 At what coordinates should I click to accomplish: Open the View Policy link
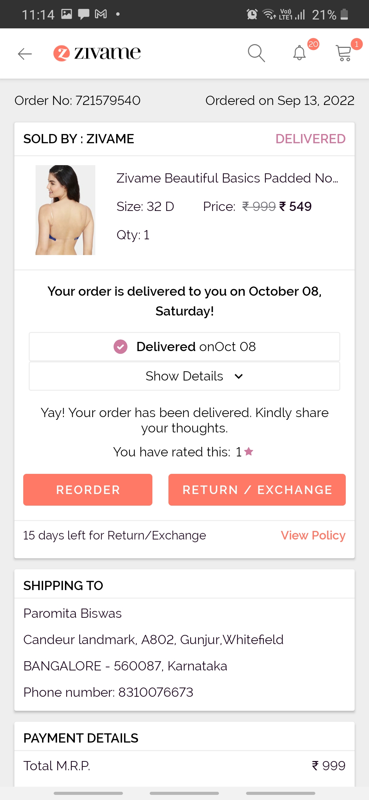[313, 535]
